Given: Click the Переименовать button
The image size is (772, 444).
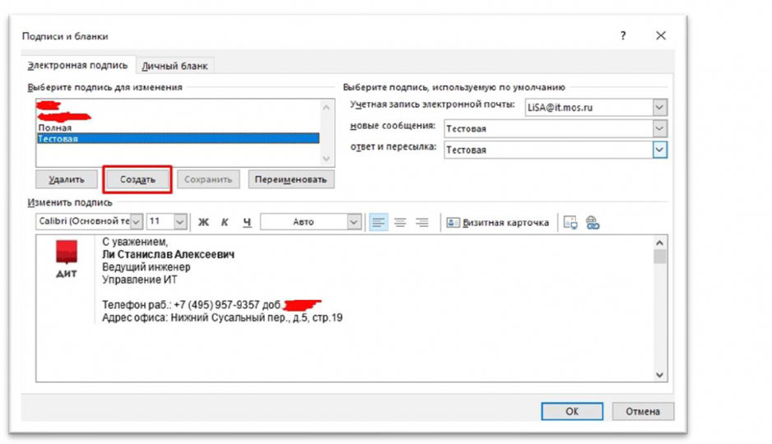Looking at the screenshot, I should coord(291,179).
